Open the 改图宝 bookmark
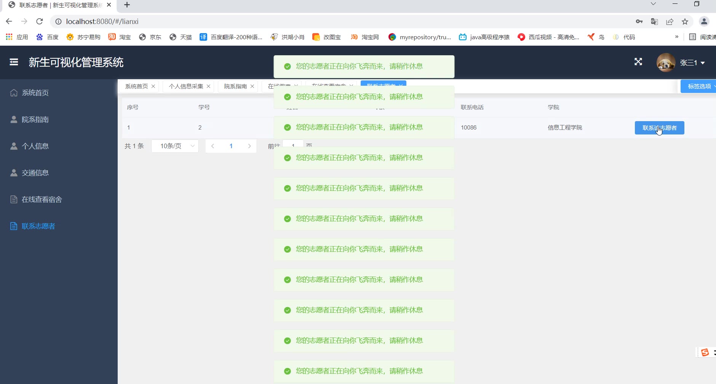Screen dimensions: 716x384 pyautogui.click(x=327, y=37)
